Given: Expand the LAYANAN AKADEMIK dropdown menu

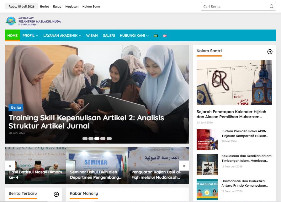Looking at the screenshot, I should coord(62,35).
